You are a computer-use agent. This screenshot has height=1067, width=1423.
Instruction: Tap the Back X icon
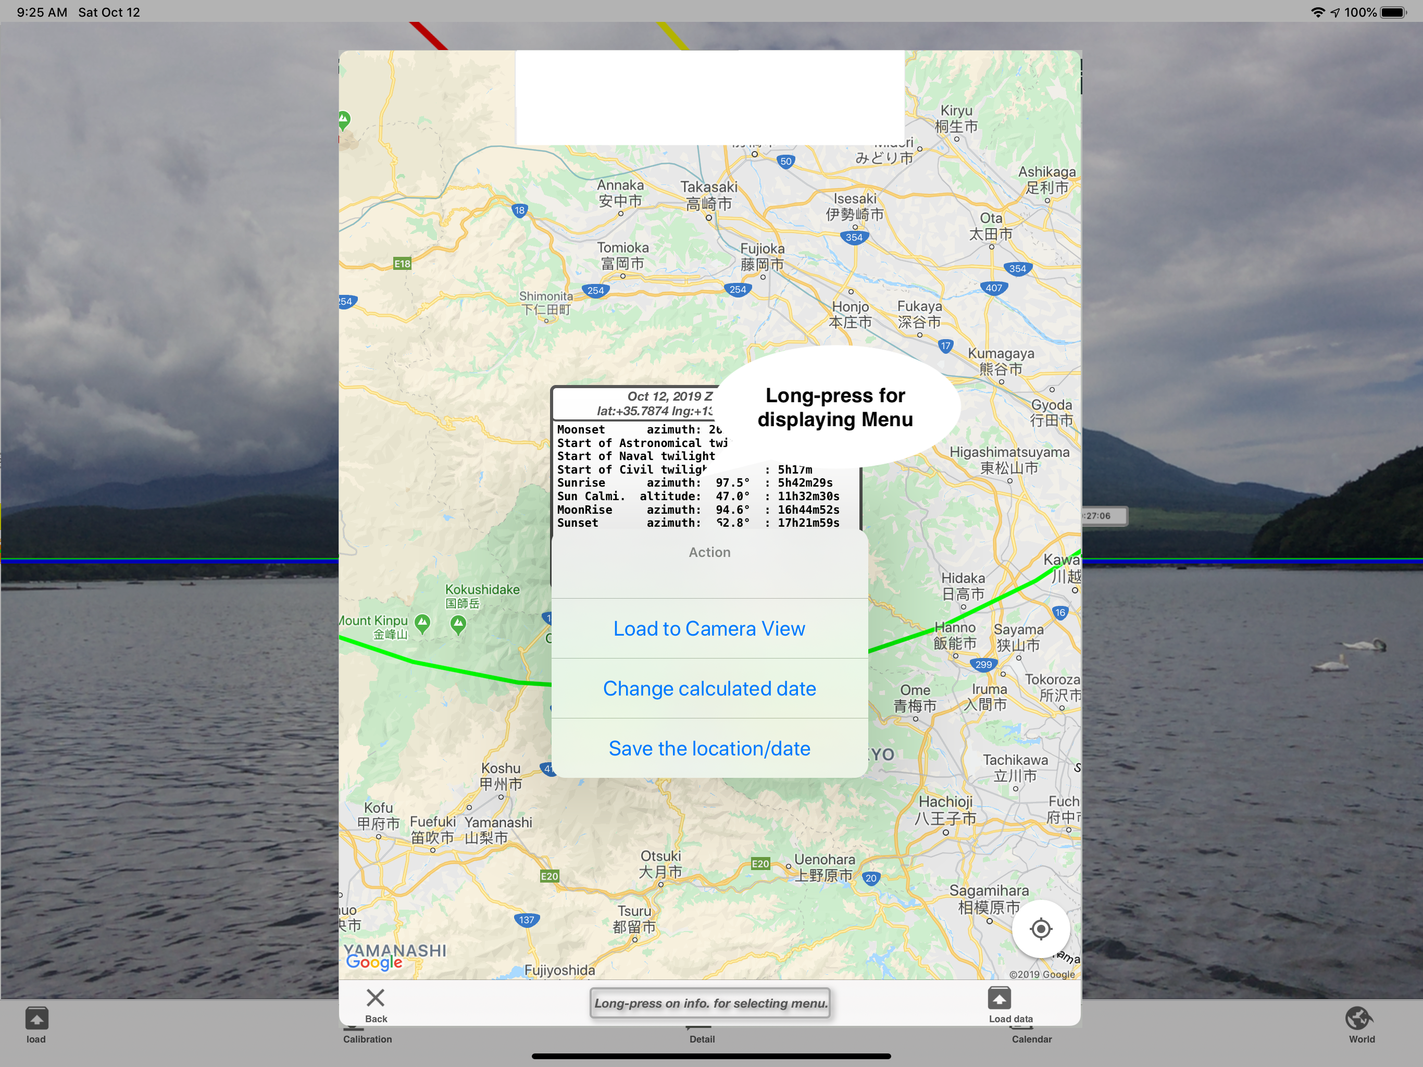pos(375,999)
